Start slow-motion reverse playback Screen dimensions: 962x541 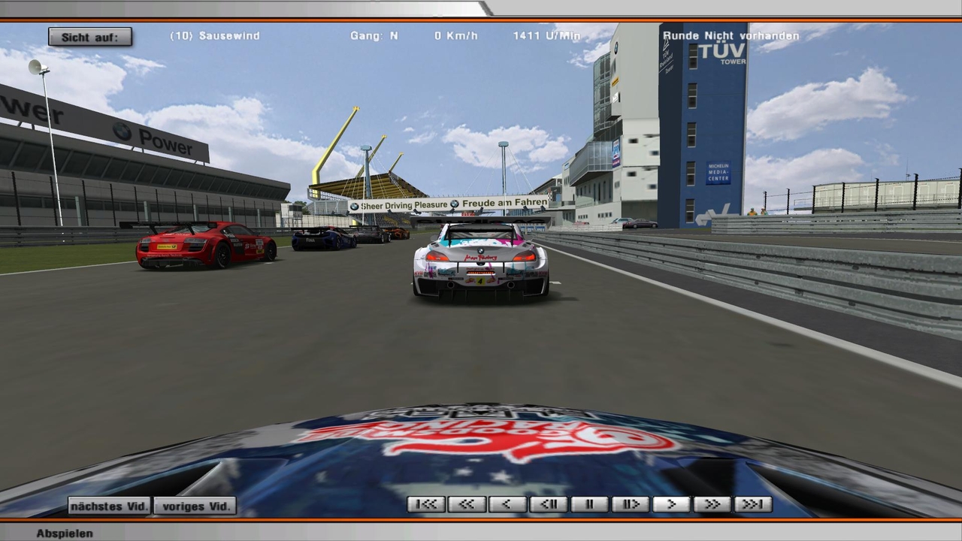[x=549, y=504]
